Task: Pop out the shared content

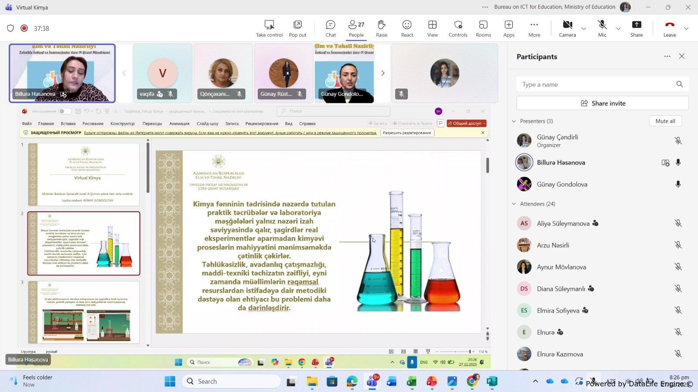Action: [297, 28]
